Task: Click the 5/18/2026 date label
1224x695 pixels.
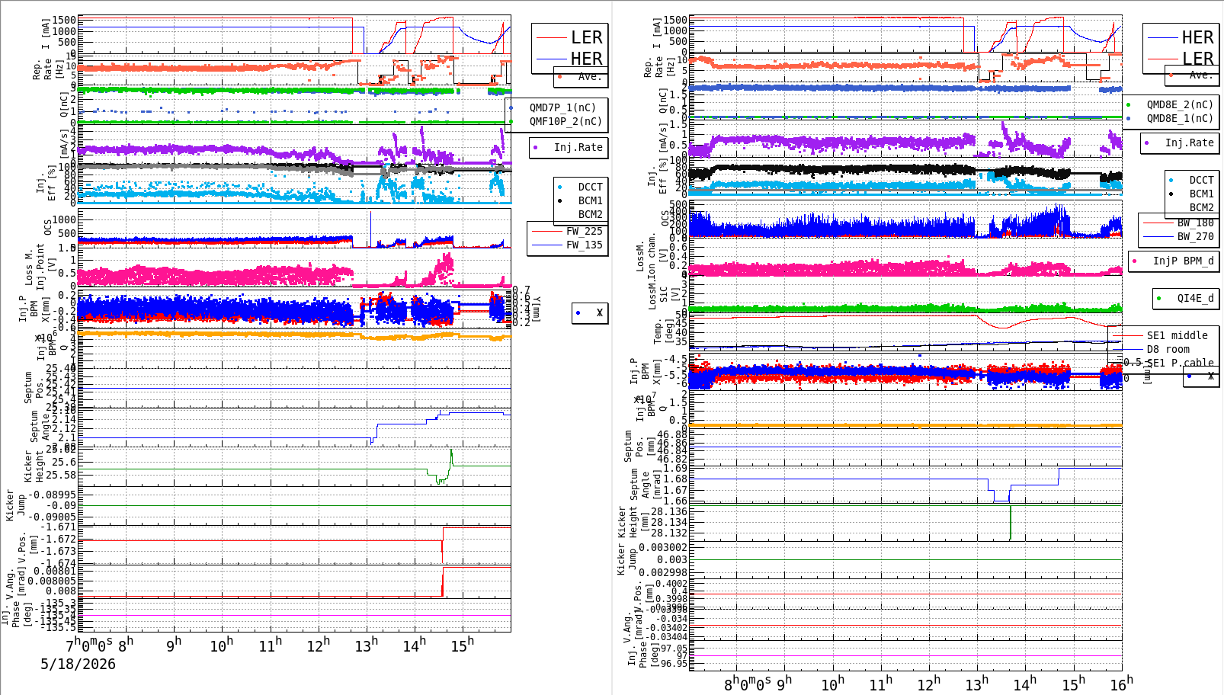Action: [79, 664]
